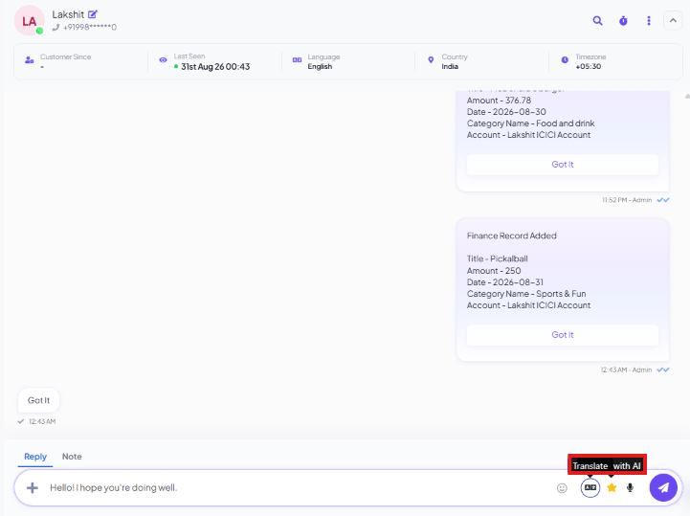The height and width of the screenshot is (516, 690).
Task: Click the yellow star AI icon
Action: (612, 488)
